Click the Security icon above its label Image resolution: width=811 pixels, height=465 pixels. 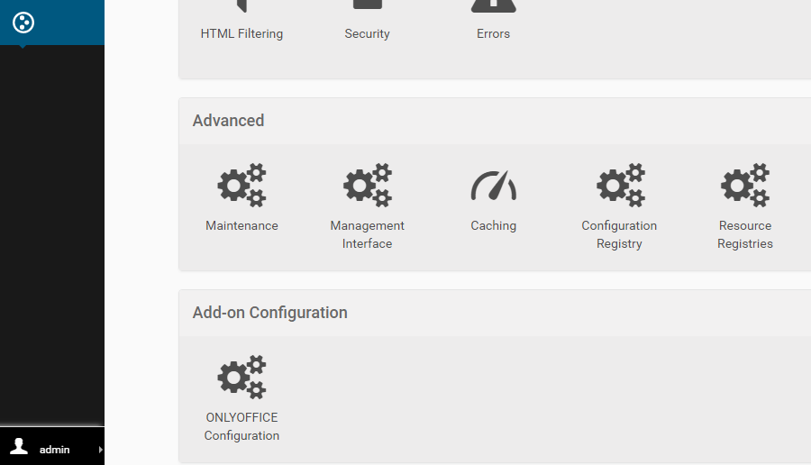pyautogui.click(x=368, y=5)
